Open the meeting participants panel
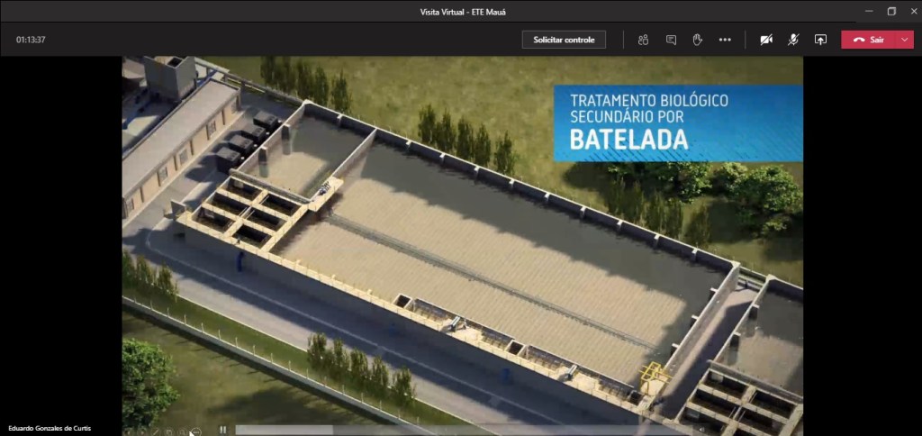 point(643,40)
